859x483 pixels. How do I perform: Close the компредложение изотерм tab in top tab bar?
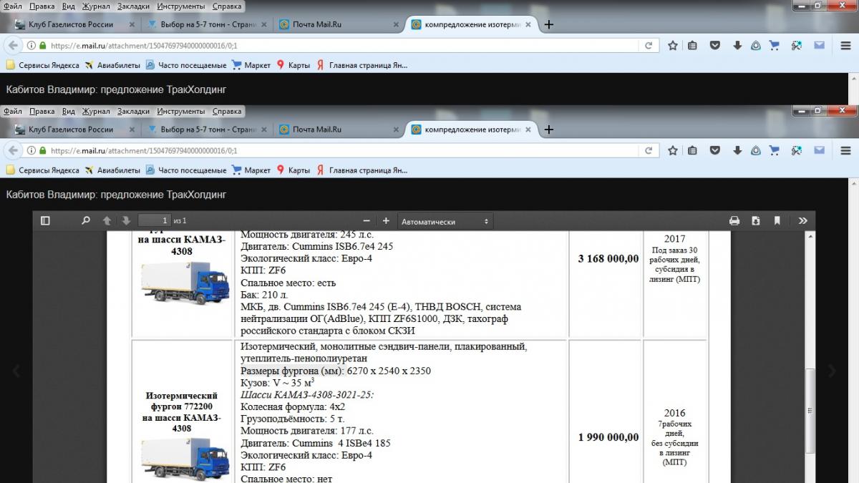(528, 24)
